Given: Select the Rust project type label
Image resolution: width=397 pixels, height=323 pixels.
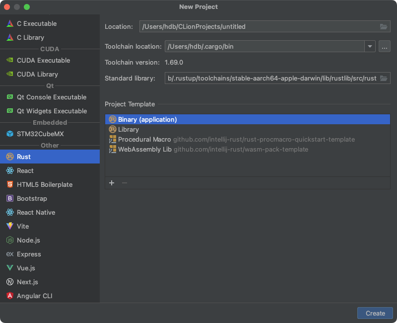Looking at the screenshot, I should tap(24, 157).
